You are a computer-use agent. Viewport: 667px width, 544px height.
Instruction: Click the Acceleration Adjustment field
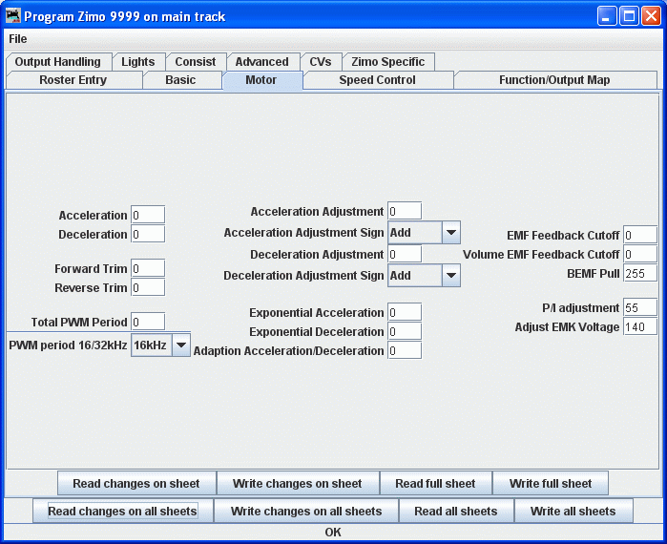tap(405, 211)
